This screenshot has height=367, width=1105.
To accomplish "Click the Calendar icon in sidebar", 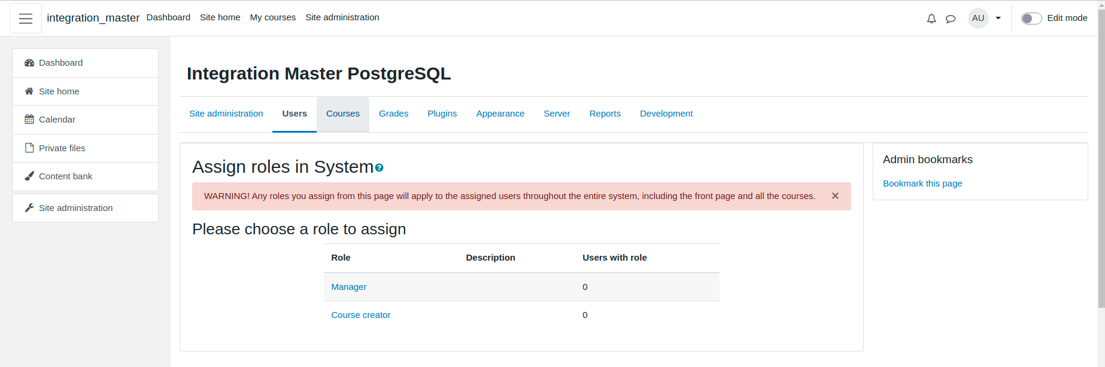I will (29, 120).
